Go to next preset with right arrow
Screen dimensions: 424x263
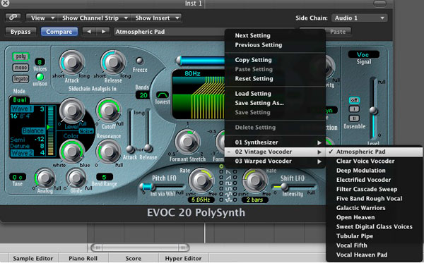pyautogui.click(x=103, y=32)
